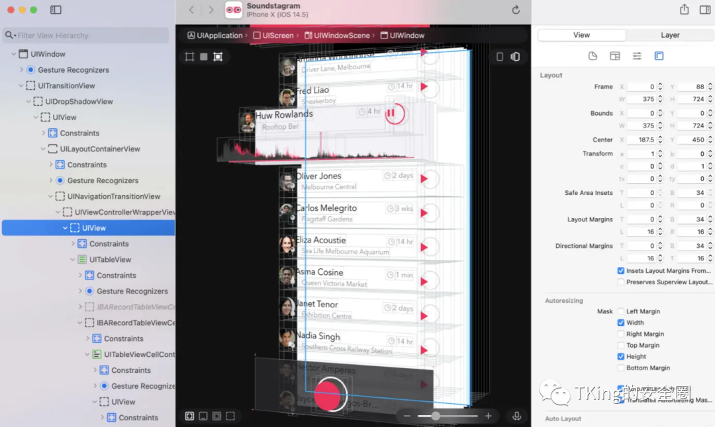Collapse the UIDropShadowView node
Viewport: 715px width, 427px height.
[28, 102]
